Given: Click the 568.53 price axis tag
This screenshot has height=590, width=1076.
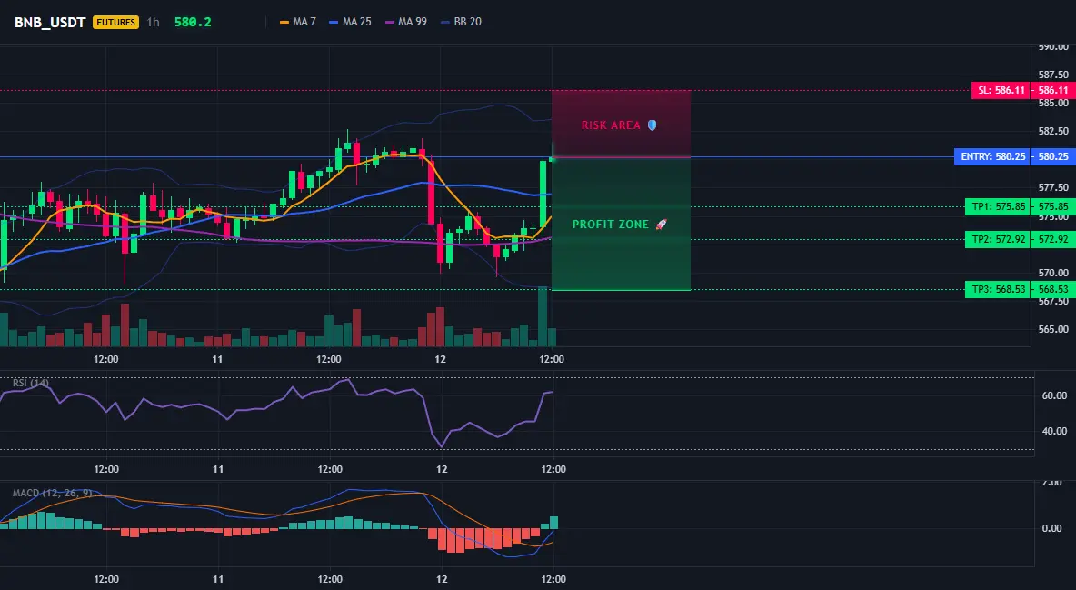Looking at the screenshot, I should (x=1053, y=289).
